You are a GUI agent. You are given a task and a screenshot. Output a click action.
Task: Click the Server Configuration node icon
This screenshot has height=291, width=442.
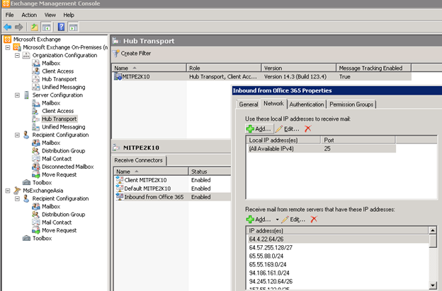pyautogui.click(x=26, y=95)
